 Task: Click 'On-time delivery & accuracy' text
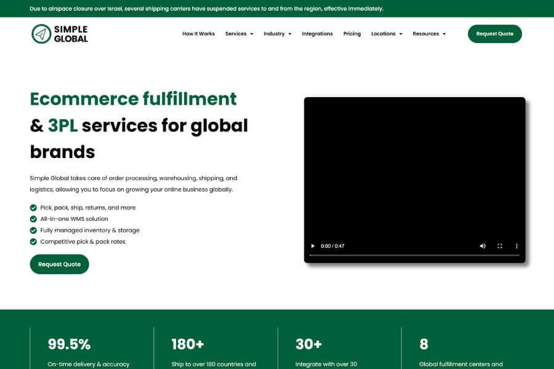89,364
